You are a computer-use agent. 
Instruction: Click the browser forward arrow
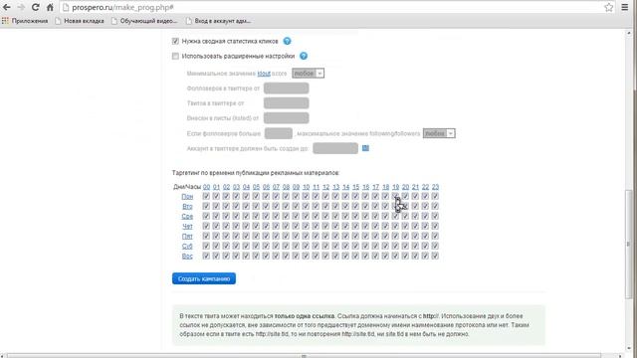coord(21,7)
